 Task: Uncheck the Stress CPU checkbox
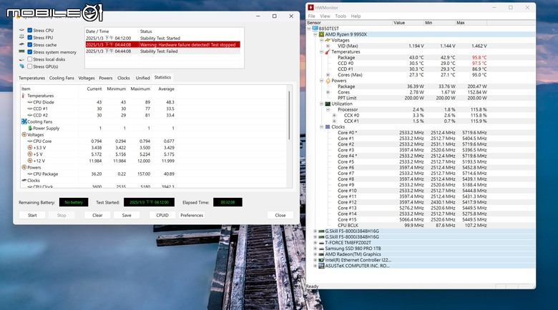30,30
